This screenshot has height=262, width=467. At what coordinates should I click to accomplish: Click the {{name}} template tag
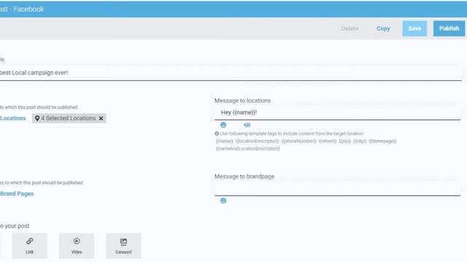pyautogui.click(x=225, y=141)
